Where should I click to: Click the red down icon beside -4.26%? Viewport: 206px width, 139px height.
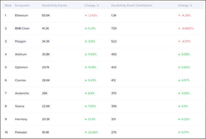[180, 16]
